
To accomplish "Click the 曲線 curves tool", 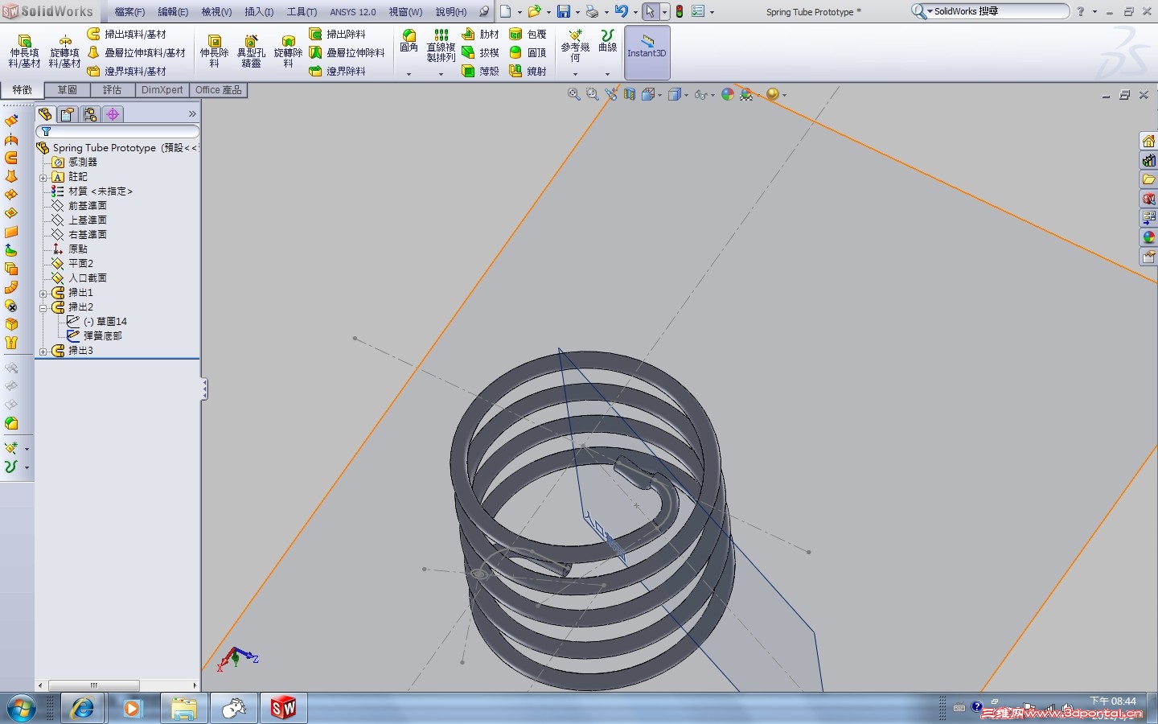I will tap(608, 41).
